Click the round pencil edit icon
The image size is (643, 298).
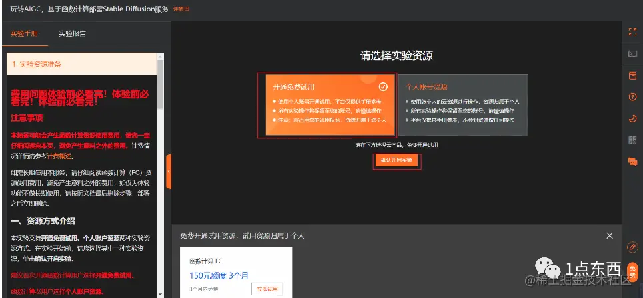(632, 247)
